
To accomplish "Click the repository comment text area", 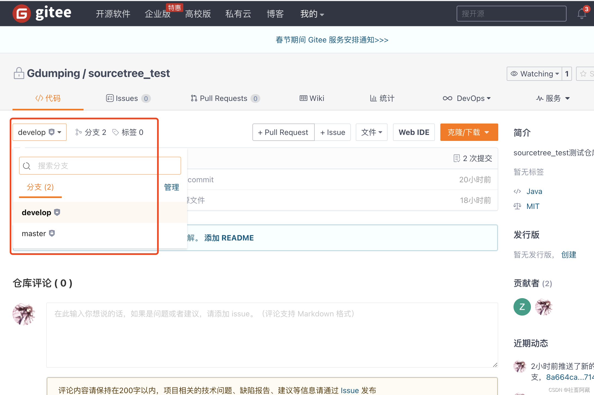I will [x=272, y=335].
